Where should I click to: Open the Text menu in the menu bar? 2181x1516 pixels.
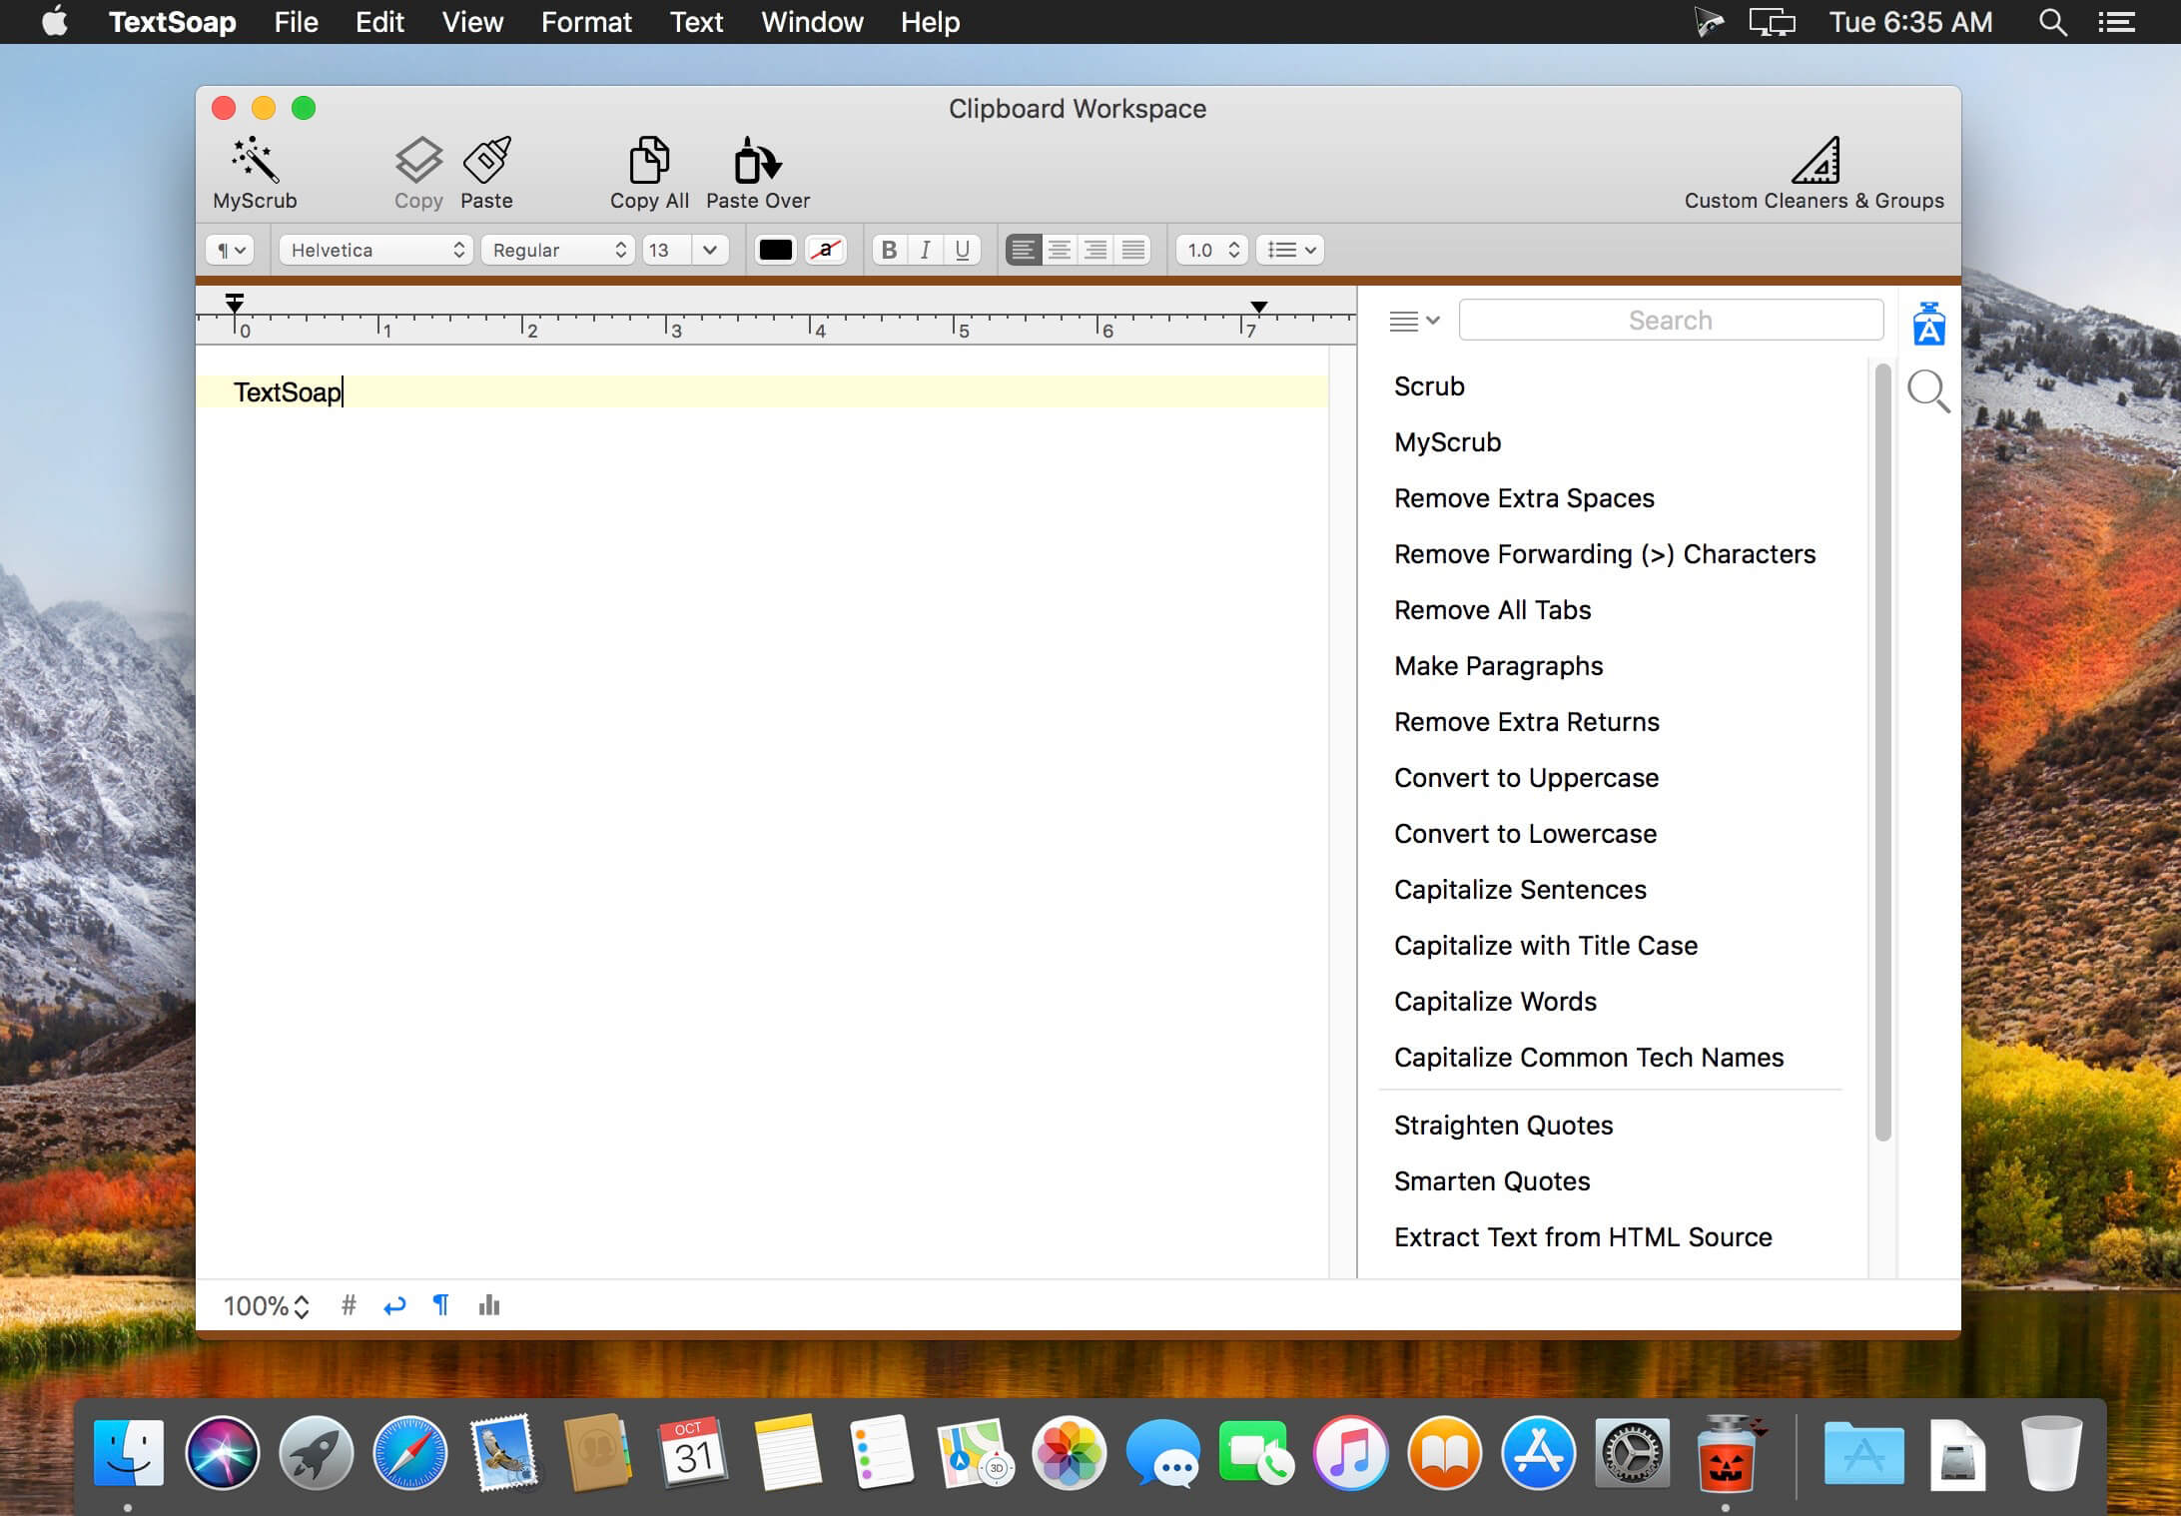(696, 22)
